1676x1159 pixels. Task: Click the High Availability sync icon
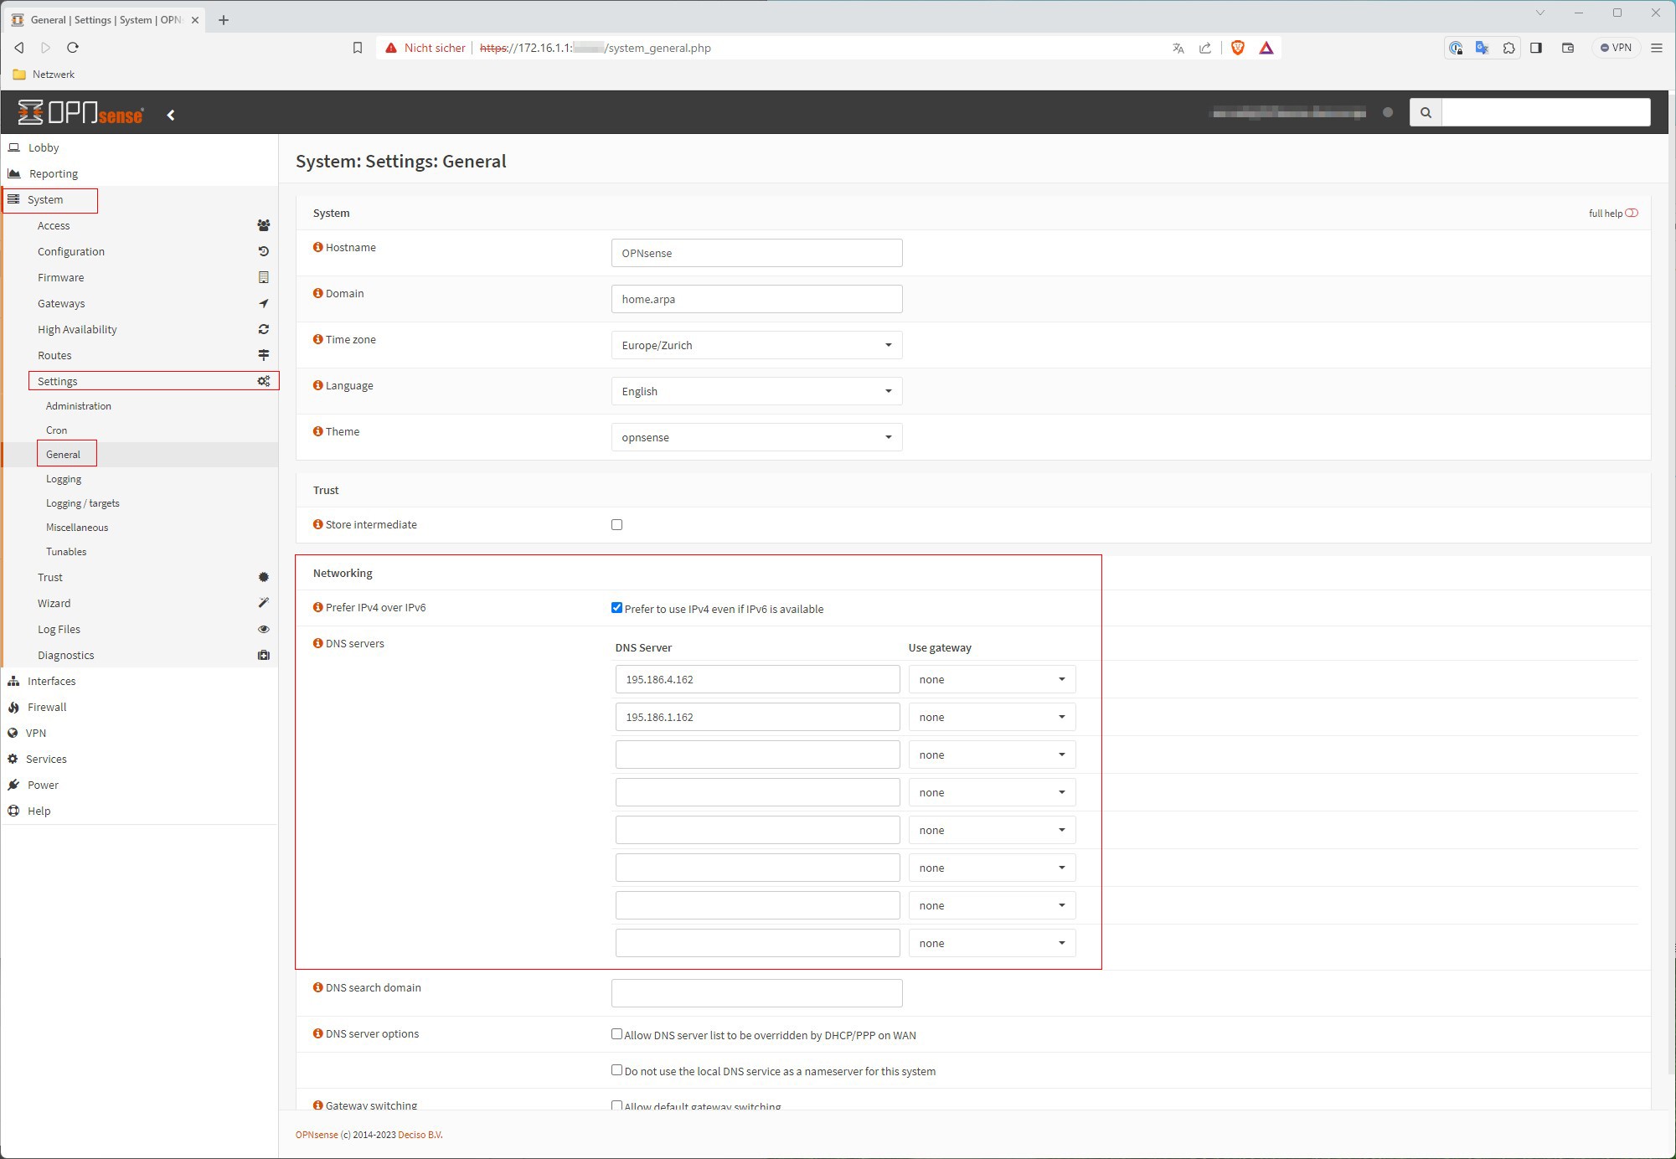(x=263, y=329)
